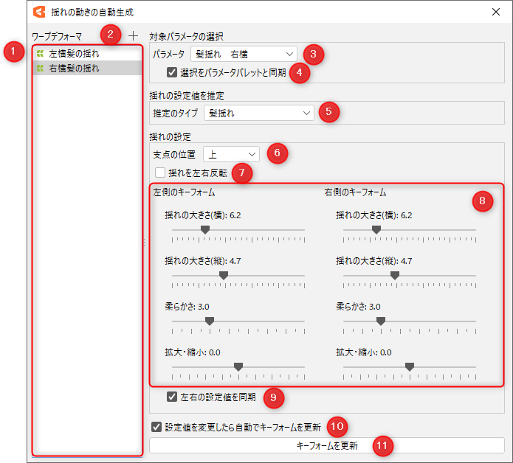The width and height of the screenshot is (513, 463).
Task: Click right 拡大・縮小 slider handle
Action: tap(410, 367)
